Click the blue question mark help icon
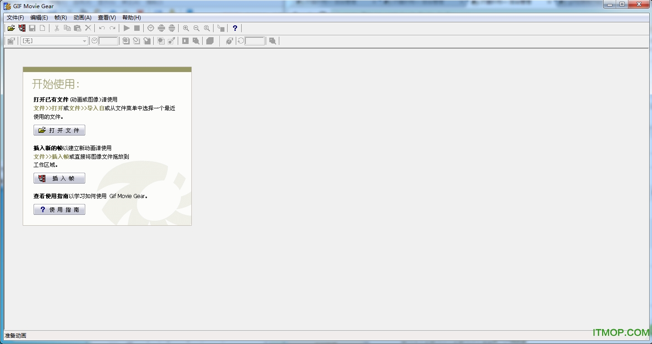This screenshot has height=344, width=652. coord(235,28)
